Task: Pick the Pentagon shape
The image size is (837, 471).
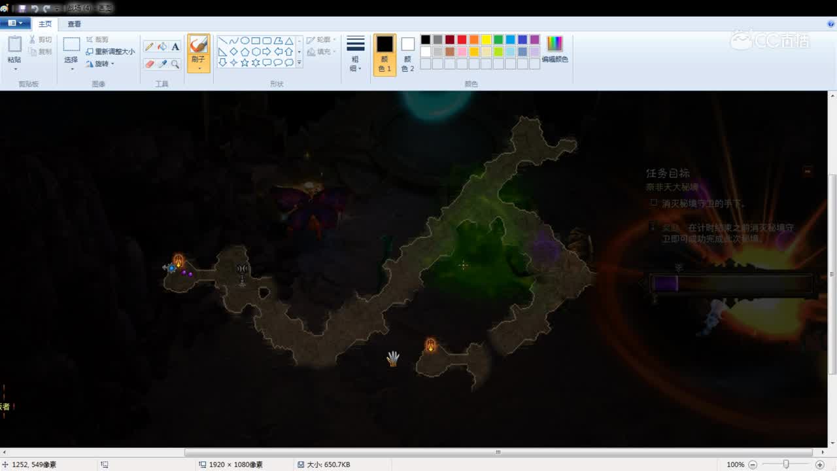Action: point(245,52)
